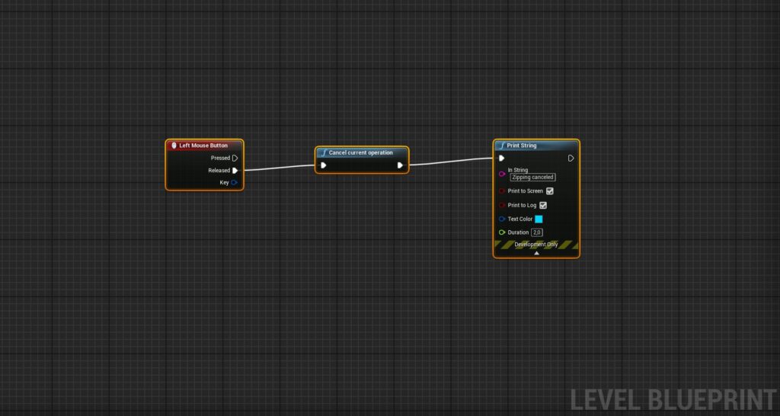The height and width of the screenshot is (416, 780).
Task: Click Print String output execution pin
Action: tap(571, 158)
